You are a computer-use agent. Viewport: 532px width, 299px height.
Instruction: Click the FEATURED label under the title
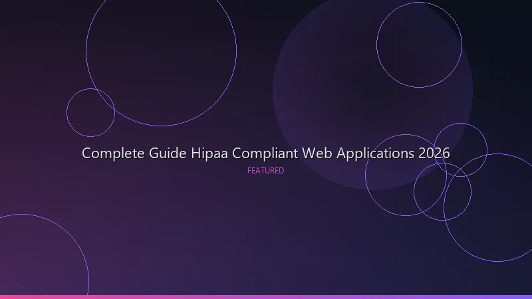[x=265, y=171]
